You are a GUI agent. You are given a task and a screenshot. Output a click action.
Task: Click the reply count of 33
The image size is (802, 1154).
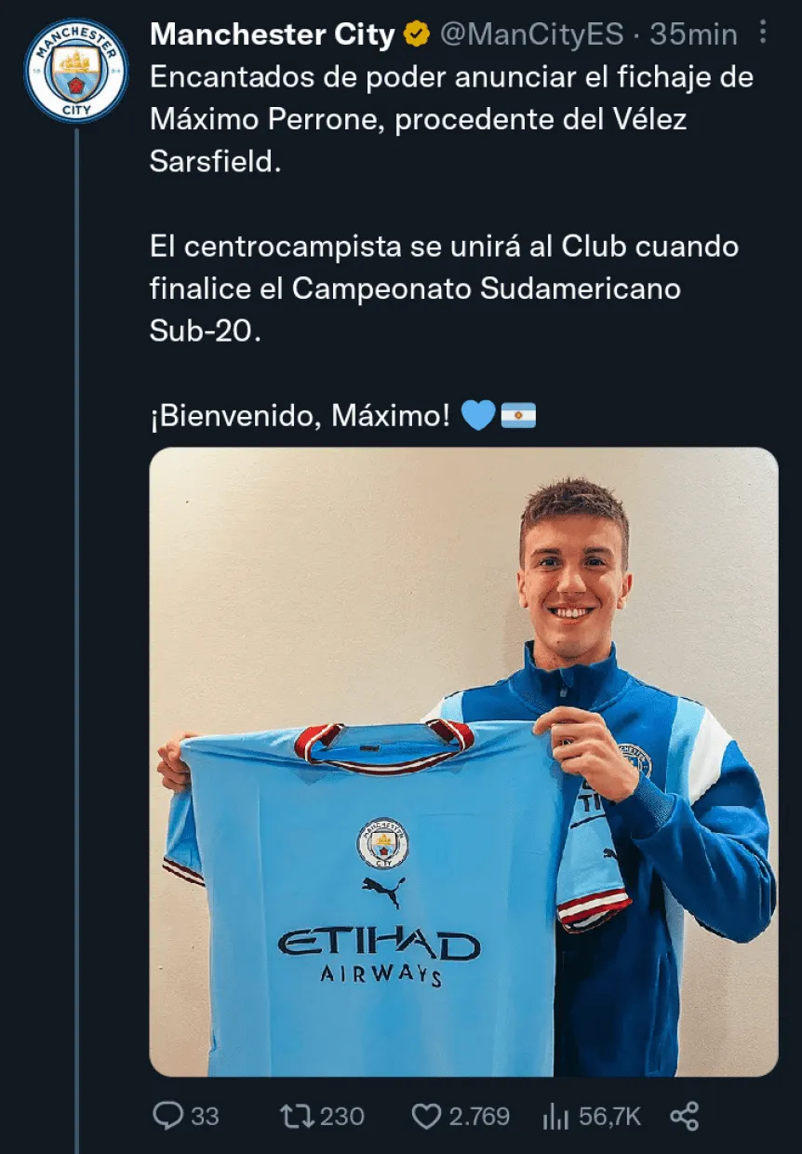(x=205, y=1116)
